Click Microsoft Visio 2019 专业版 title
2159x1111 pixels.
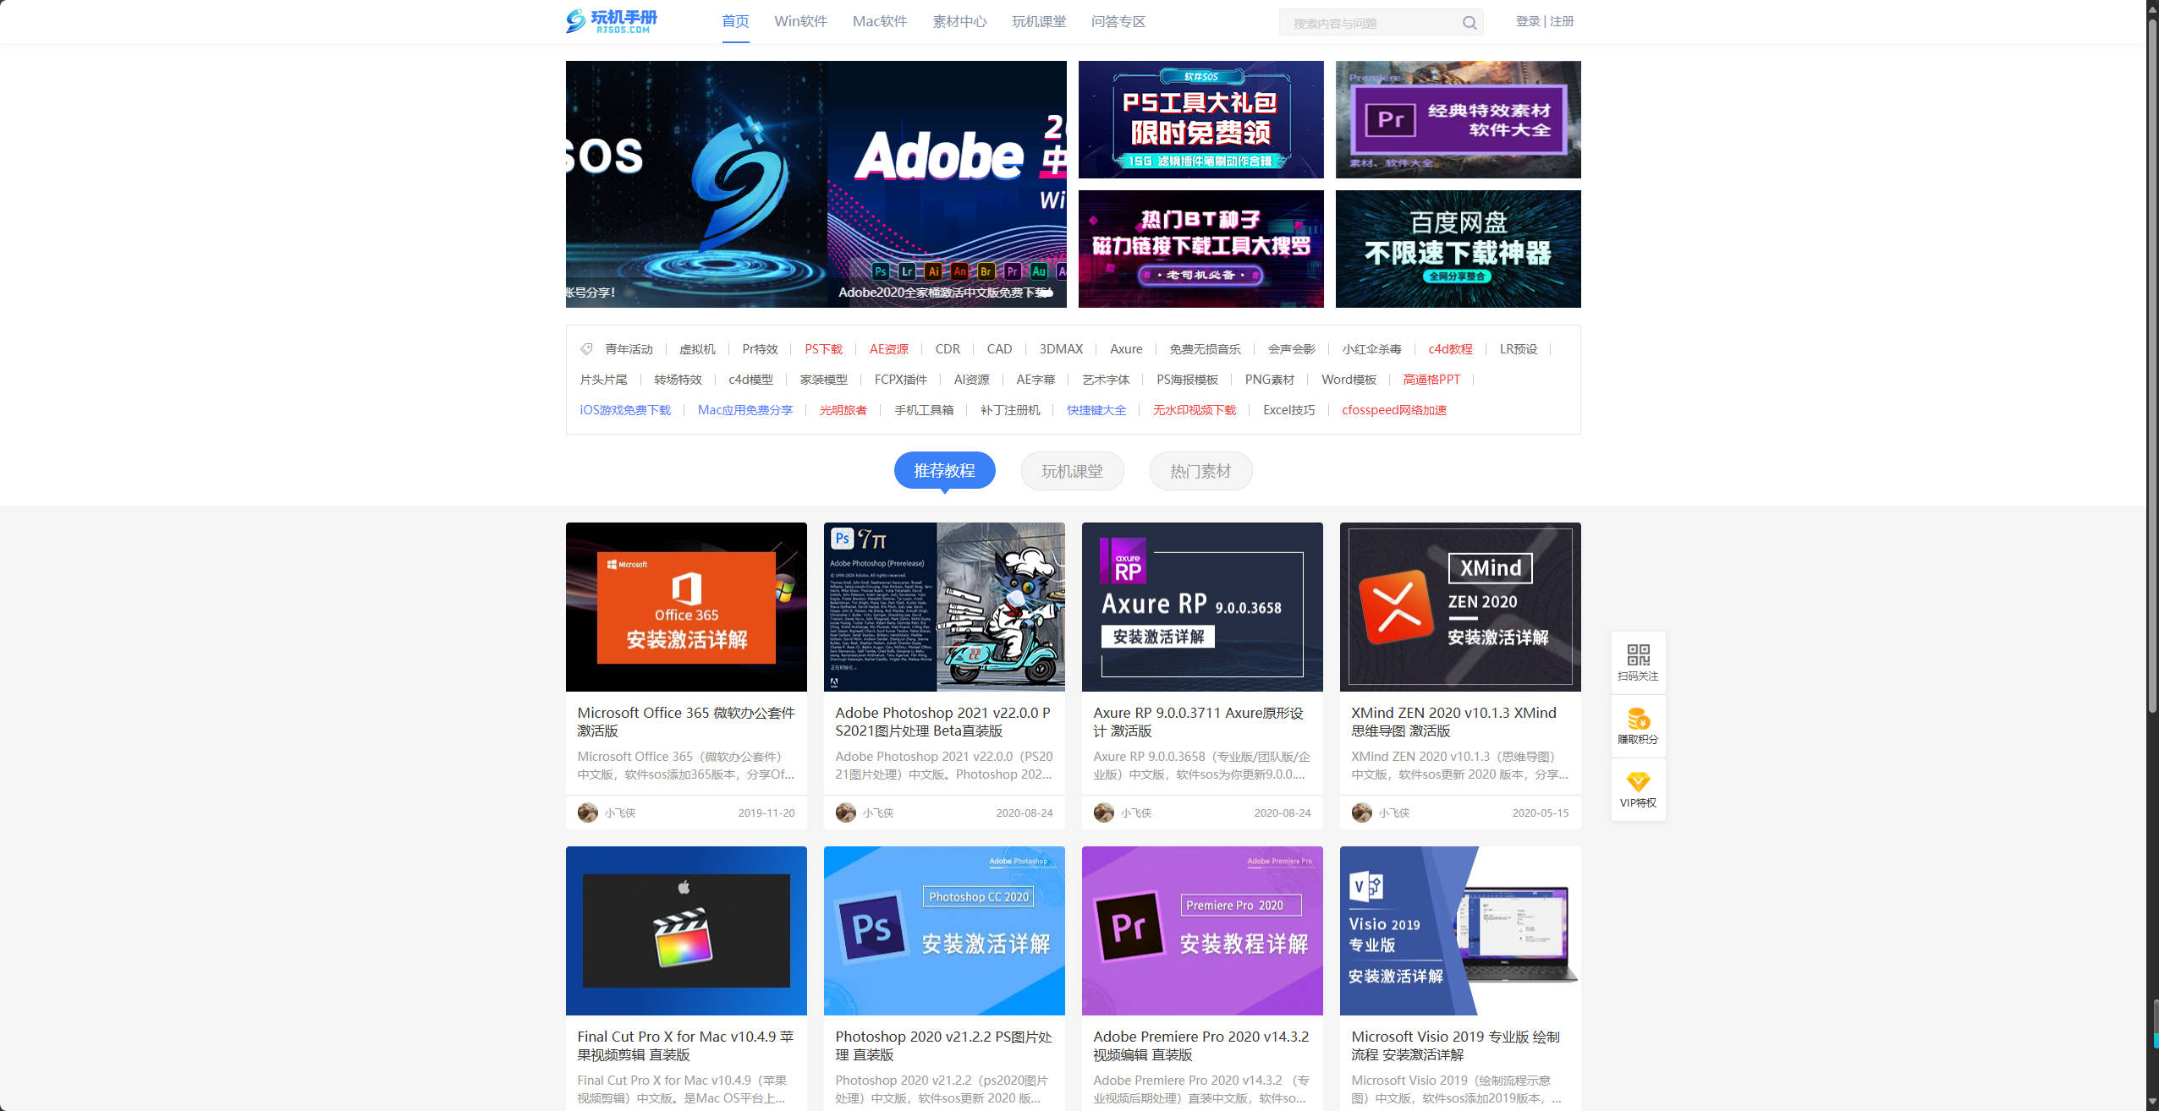1456,1045
